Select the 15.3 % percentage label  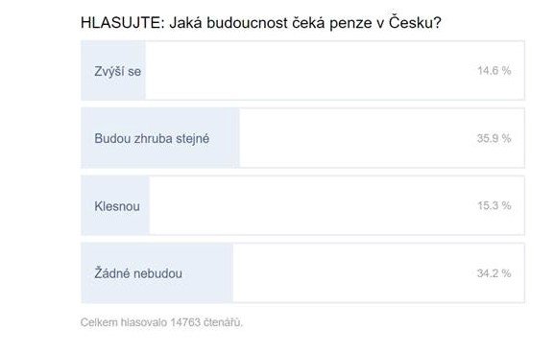494,205
